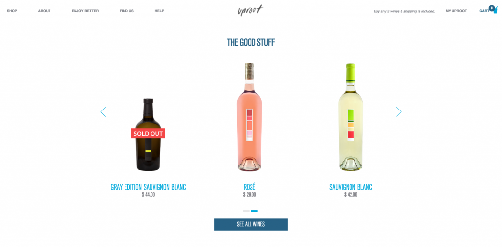Select the second carousel page indicator

click(254, 211)
